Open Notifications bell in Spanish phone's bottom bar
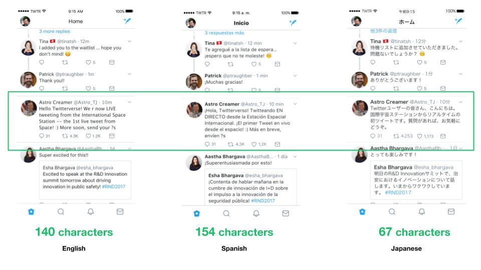 [x=256, y=213]
